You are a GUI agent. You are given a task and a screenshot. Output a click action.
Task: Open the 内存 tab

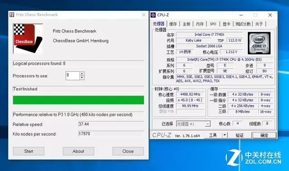pyautogui.click(x=200, y=24)
